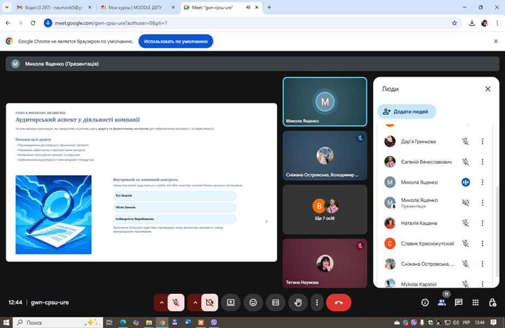This screenshot has width=505, height=328.
Task: Select the Тетяна Наумова video tile
Action: tap(325, 263)
